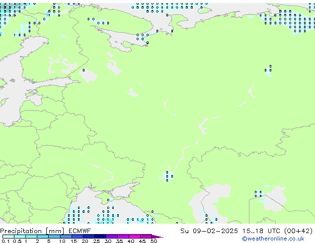
Task: Pick the 10–15 mm legend color swatch
Action: point(66,237)
